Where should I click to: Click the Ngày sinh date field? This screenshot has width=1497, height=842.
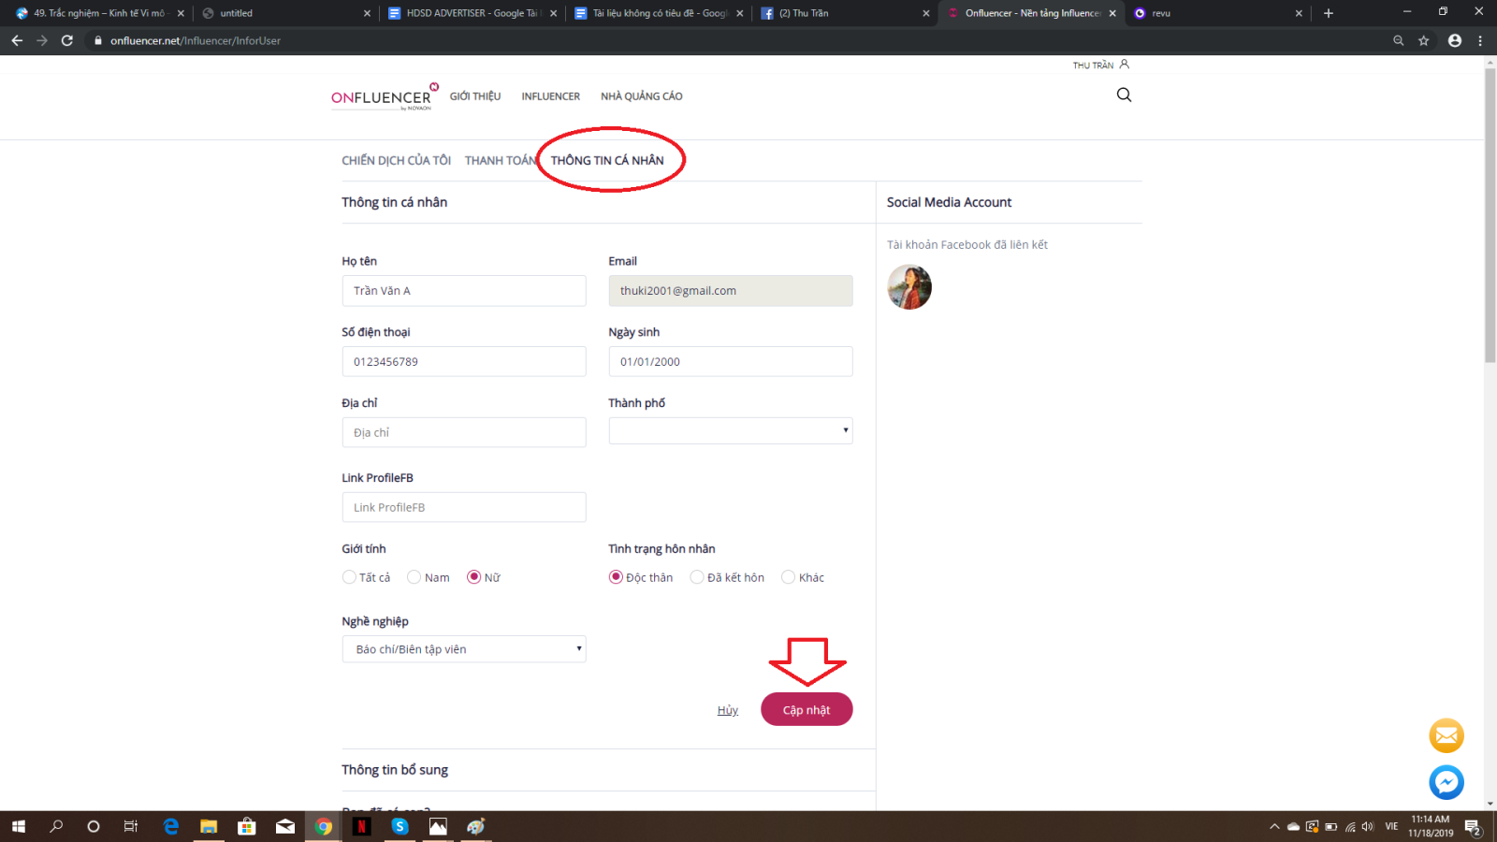tap(731, 362)
